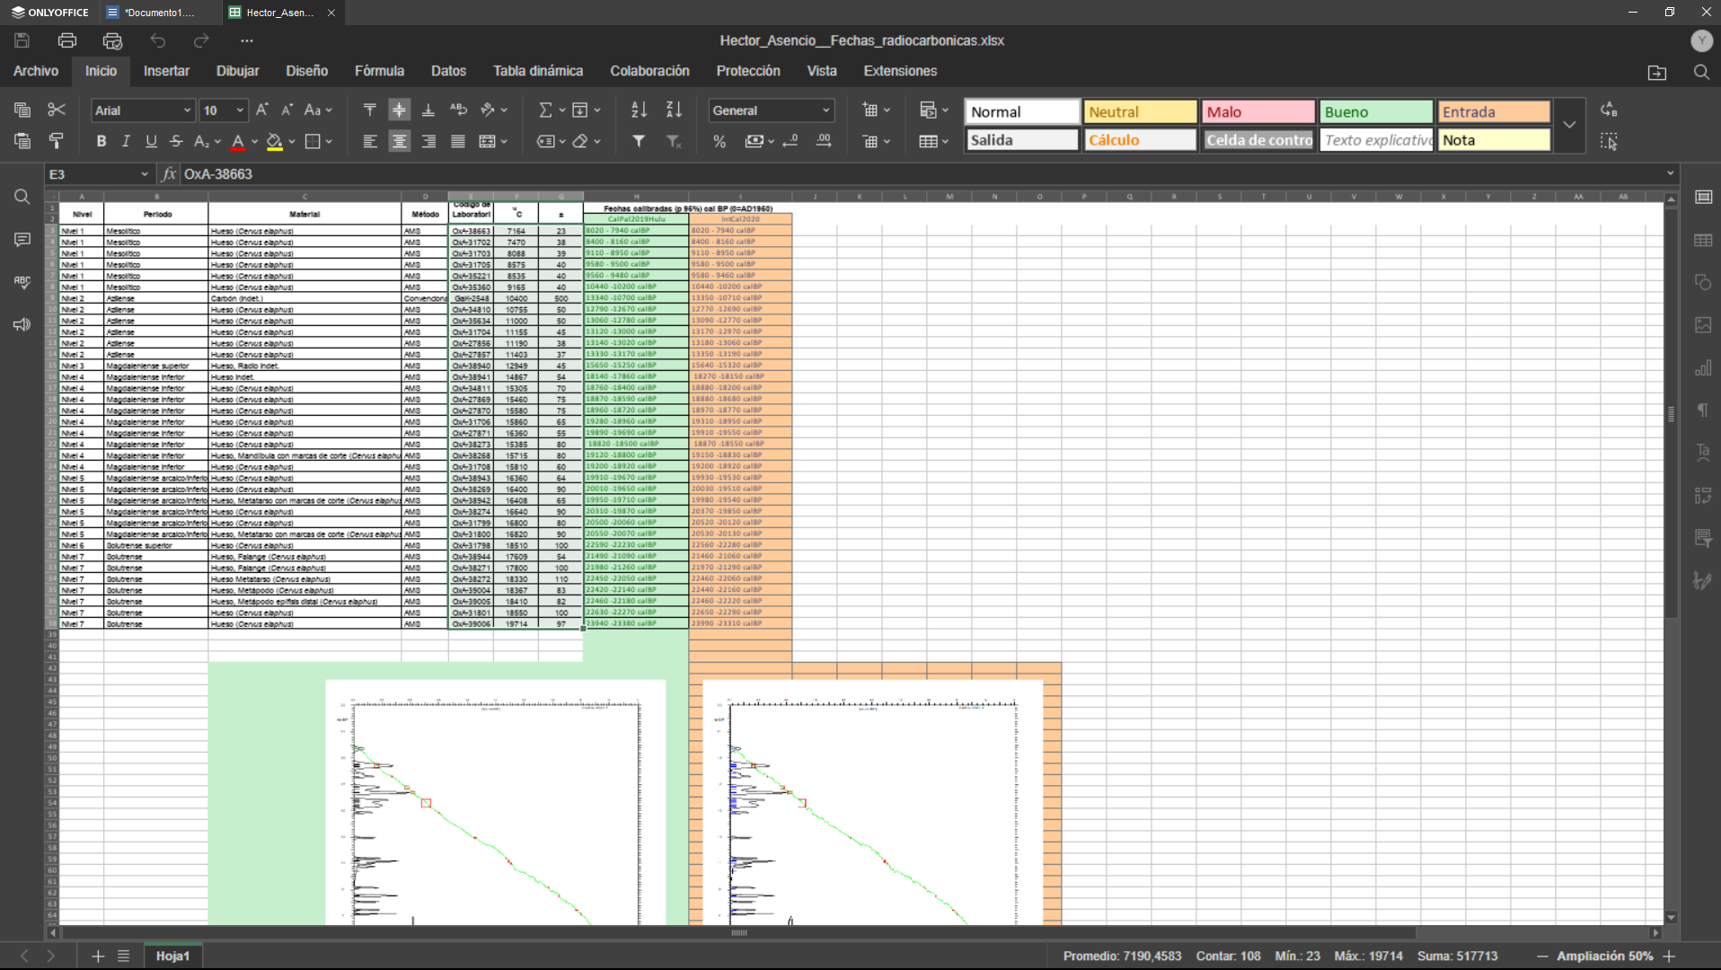Apply the filter funnel icon
The height and width of the screenshot is (970, 1721).
pos(639,141)
